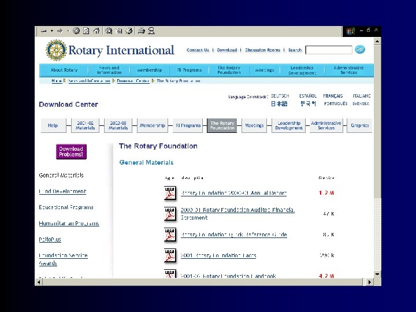Click the vertical scrollbar down arrow
Viewport: 416px width, 312px height.
[x=377, y=274]
